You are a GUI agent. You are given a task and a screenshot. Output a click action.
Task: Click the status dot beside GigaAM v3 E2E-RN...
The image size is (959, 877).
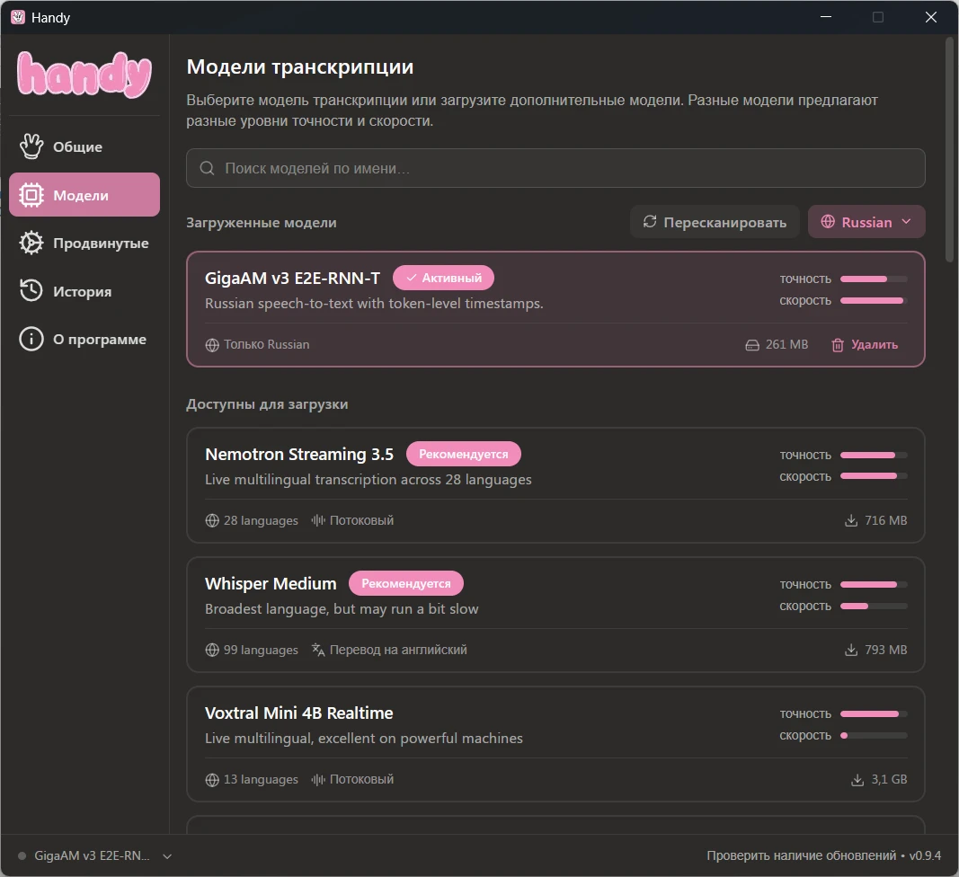22,855
